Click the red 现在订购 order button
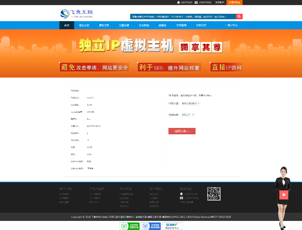 tap(182, 131)
